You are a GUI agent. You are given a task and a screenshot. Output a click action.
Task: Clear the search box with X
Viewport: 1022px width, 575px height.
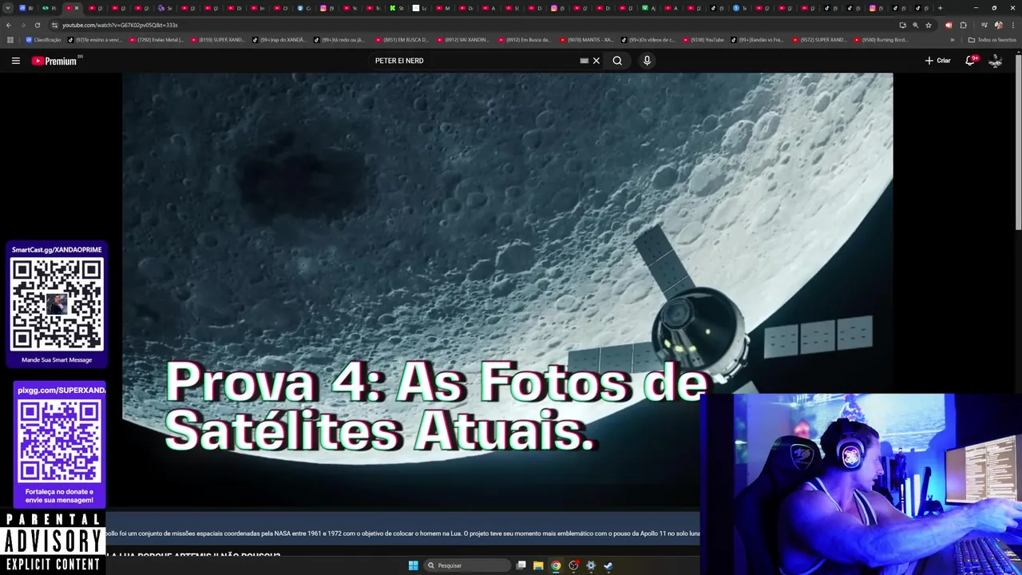pos(596,61)
